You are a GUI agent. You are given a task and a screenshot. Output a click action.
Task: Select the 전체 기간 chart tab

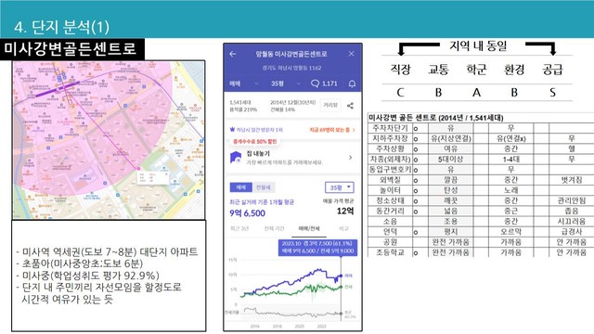tap(274, 228)
